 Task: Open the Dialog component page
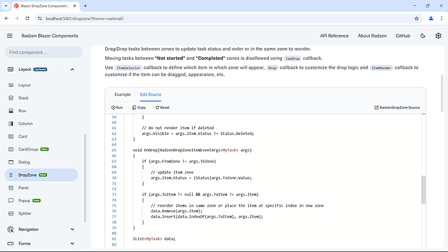tap(24, 162)
